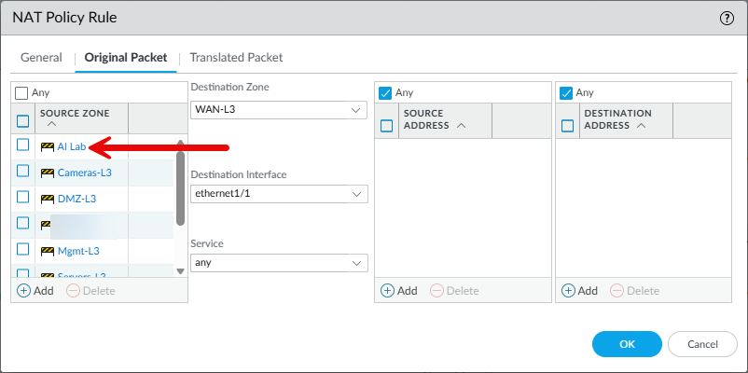Cancel the NAT Policy Rule dialog
Screen dimensions: 748x373
click(702, 344)
